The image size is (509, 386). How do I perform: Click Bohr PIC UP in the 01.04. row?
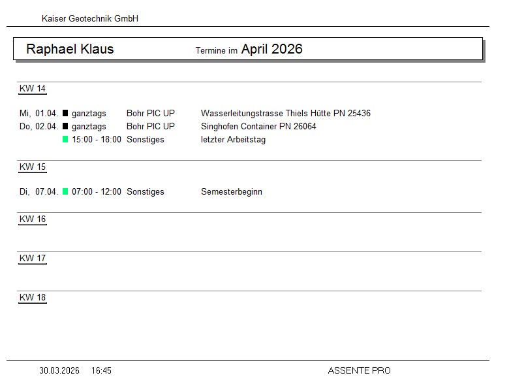click(151, 114)
